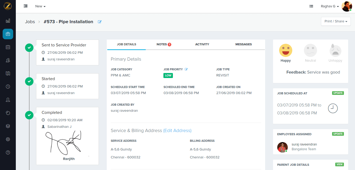Select the Happy feedback smiley

[285, 50]
